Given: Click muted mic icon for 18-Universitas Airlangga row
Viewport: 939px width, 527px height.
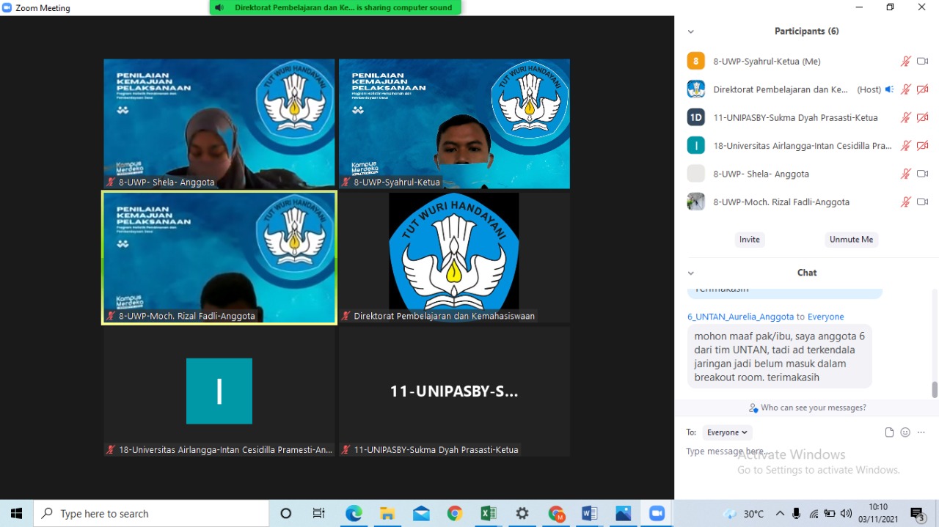Looking at the screenshot, I should 906,146.
